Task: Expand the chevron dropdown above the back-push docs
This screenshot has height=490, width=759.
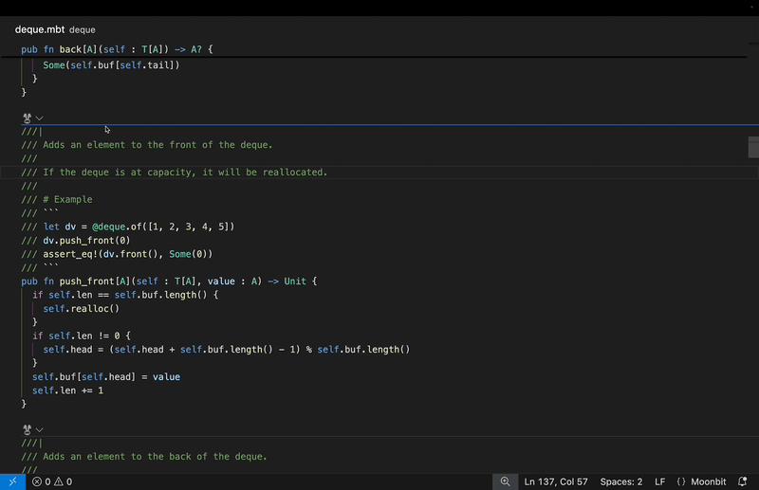Action: [x=40, y=429]
